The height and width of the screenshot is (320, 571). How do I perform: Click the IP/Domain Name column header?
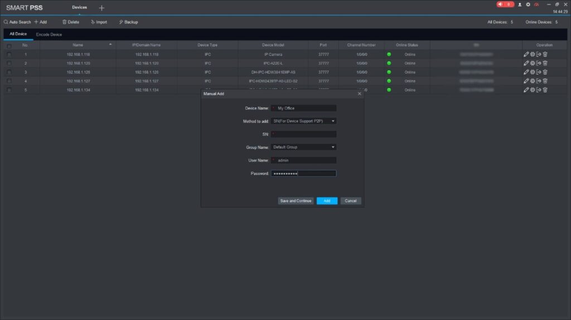147,45
